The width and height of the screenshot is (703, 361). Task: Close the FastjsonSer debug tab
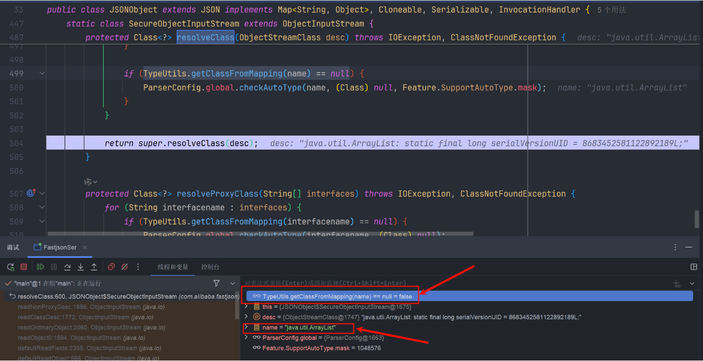point(84,247)
